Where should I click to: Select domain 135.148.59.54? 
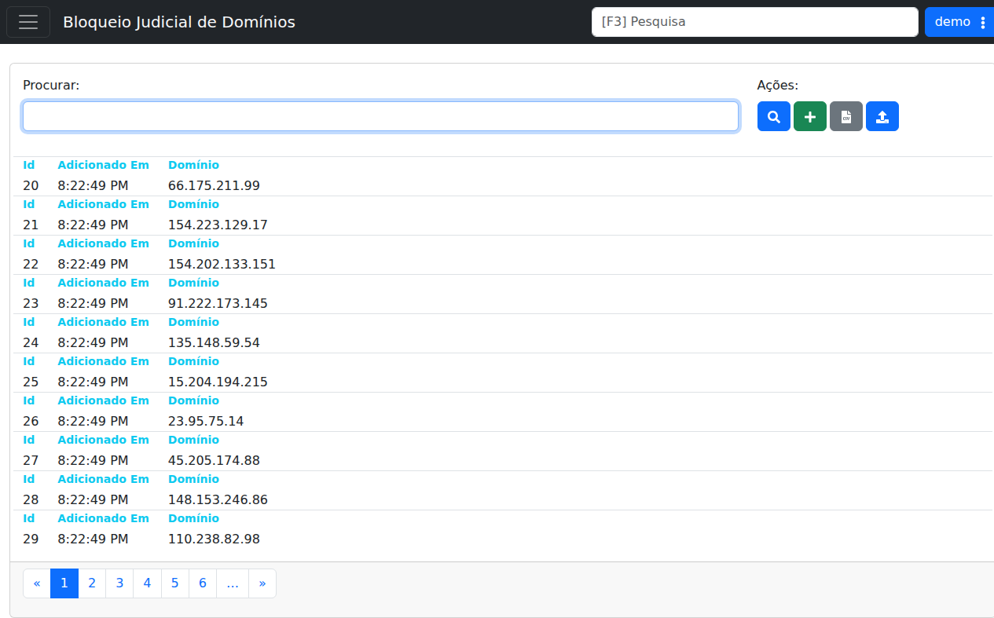click(214, 343)
